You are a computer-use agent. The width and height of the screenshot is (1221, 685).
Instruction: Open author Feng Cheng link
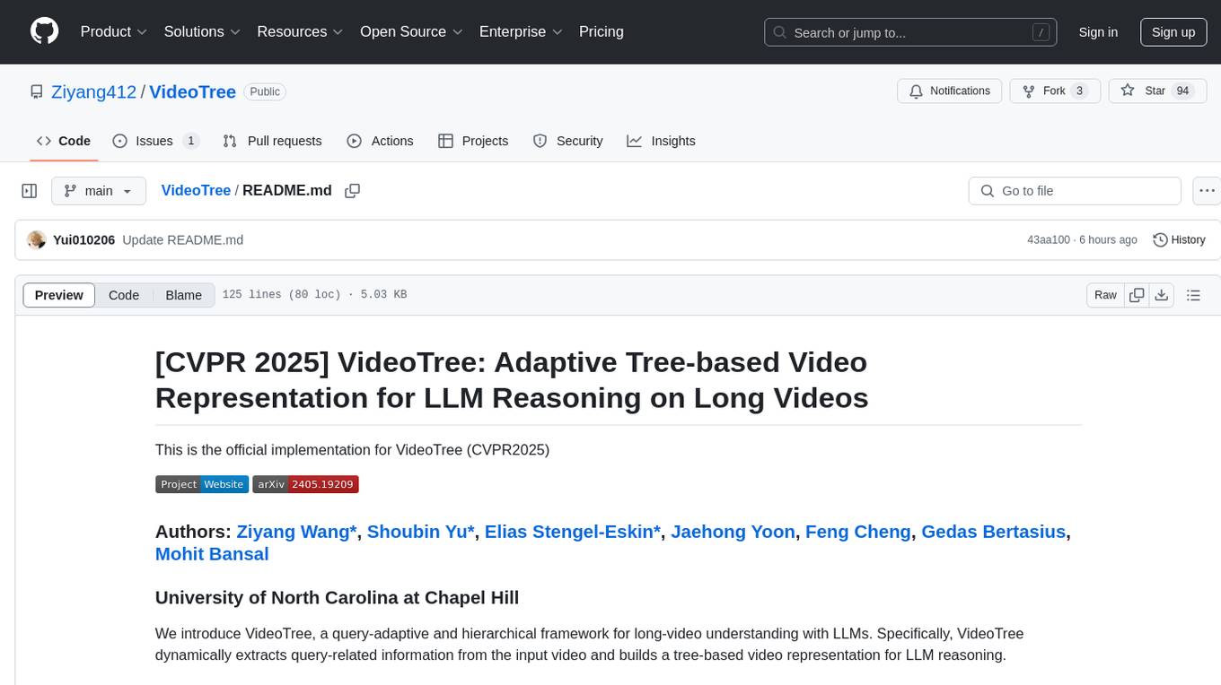pyautogui.click(x=858, y=532)
